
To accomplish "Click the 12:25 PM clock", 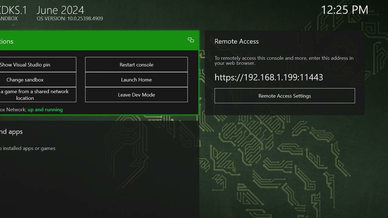I will [344, 10].
